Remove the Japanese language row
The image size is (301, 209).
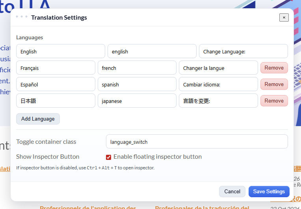coord(274,101)
